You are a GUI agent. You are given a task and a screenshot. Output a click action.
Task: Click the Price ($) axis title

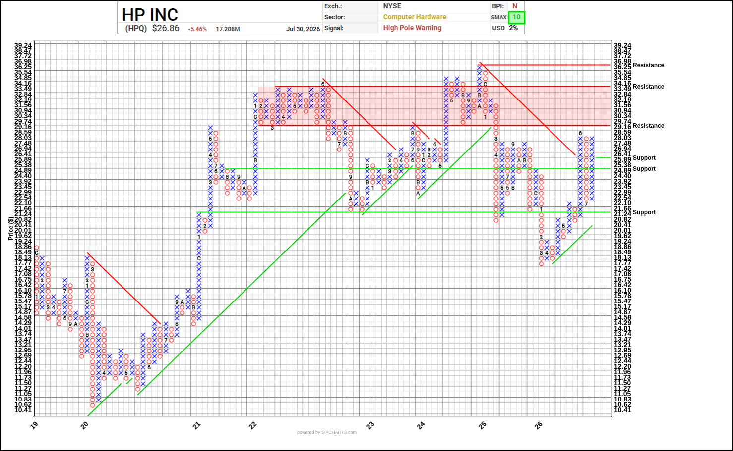click(10, 228)
